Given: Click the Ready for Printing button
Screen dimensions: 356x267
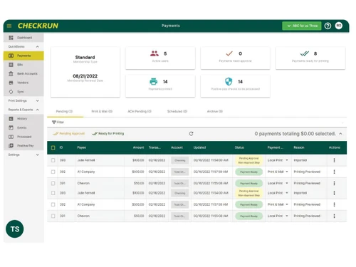Looking at the screenshot, I should click(x=108, y=134).
